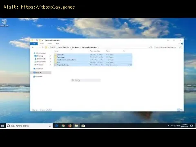Switch to the View ribbon tab
The image size is (196, 147).
point(58,44)
